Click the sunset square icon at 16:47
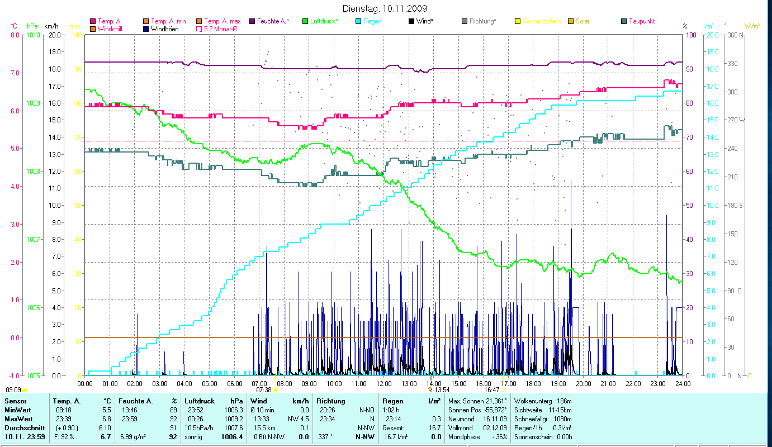Screen dimensions: 772x447 pyautogui.click(x=504, y=390)
